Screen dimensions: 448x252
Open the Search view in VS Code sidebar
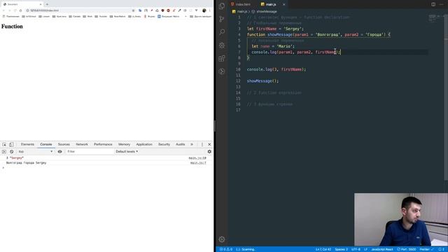pyautogui.click(x=222, y=31)
